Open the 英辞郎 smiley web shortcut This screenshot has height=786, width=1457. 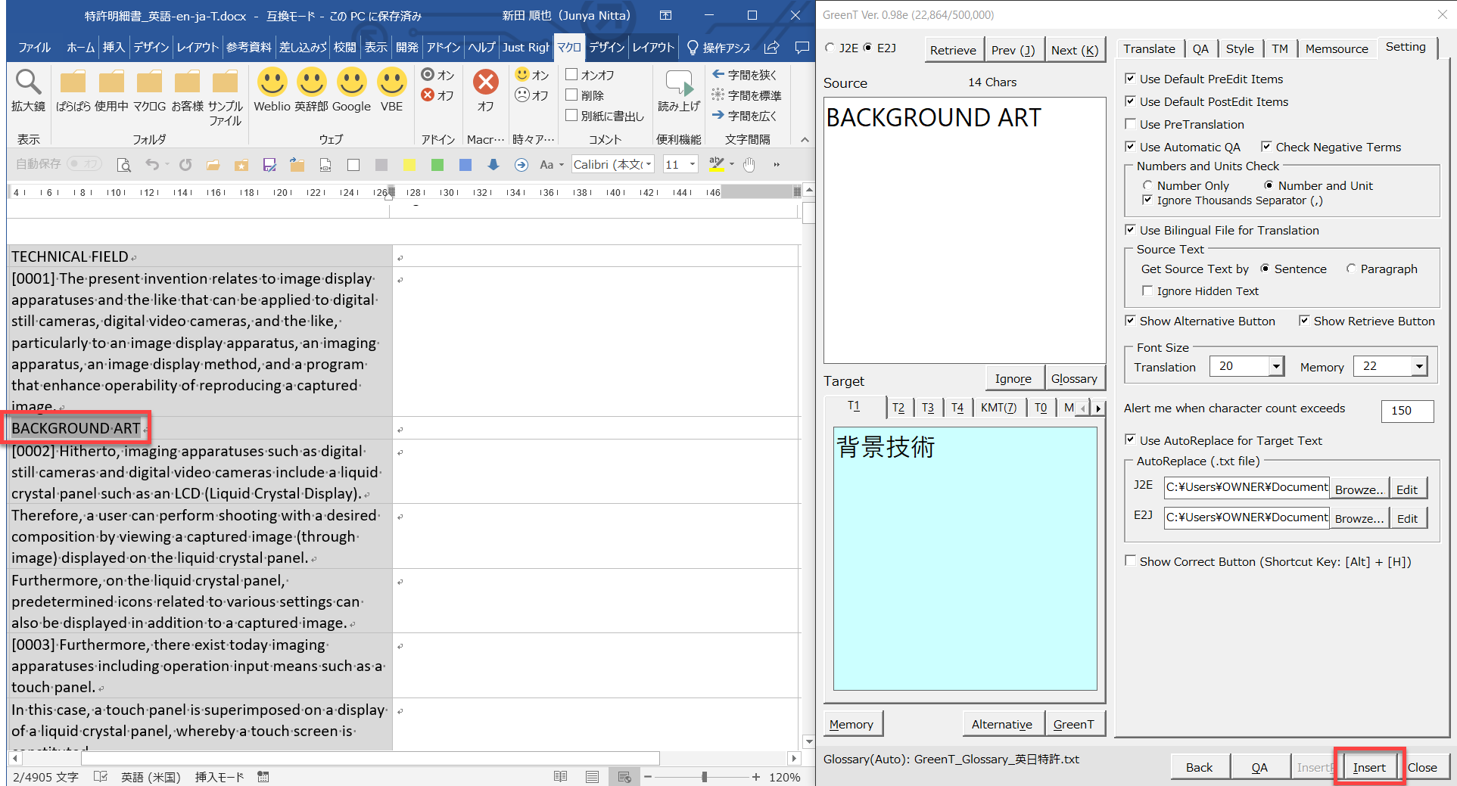311,82
